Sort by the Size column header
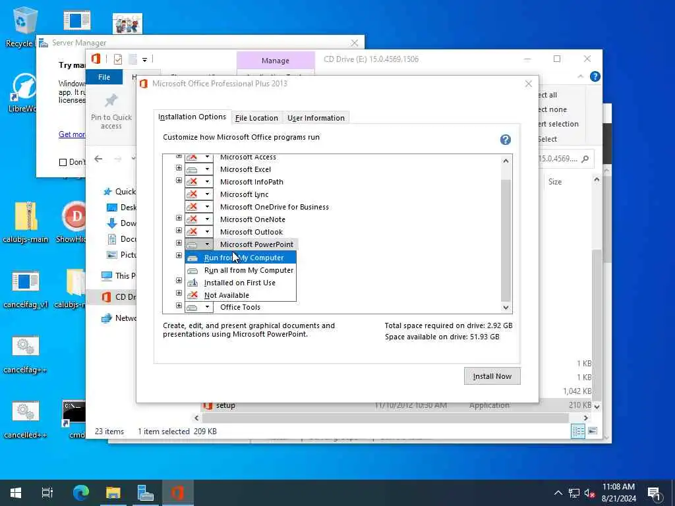The height and width of the screenshot is (506, 675). click(555, 182)
